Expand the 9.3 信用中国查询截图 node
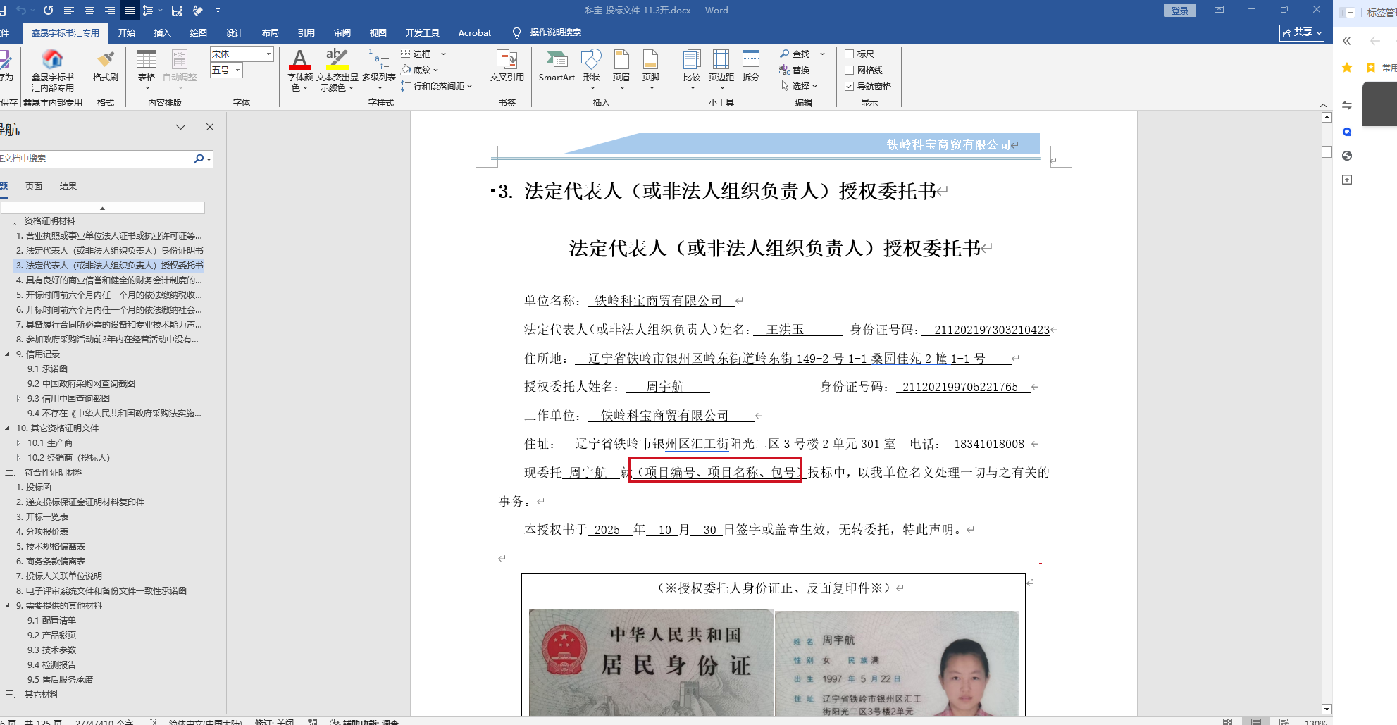Viewport: 1397px width, 725px height. (x=19, y=399)
